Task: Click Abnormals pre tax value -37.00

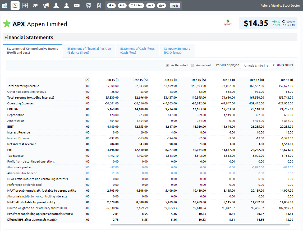Action: click(x=114, y=167)
